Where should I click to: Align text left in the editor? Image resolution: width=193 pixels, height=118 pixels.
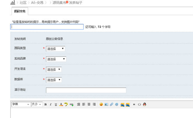click(x=84, y=104)
